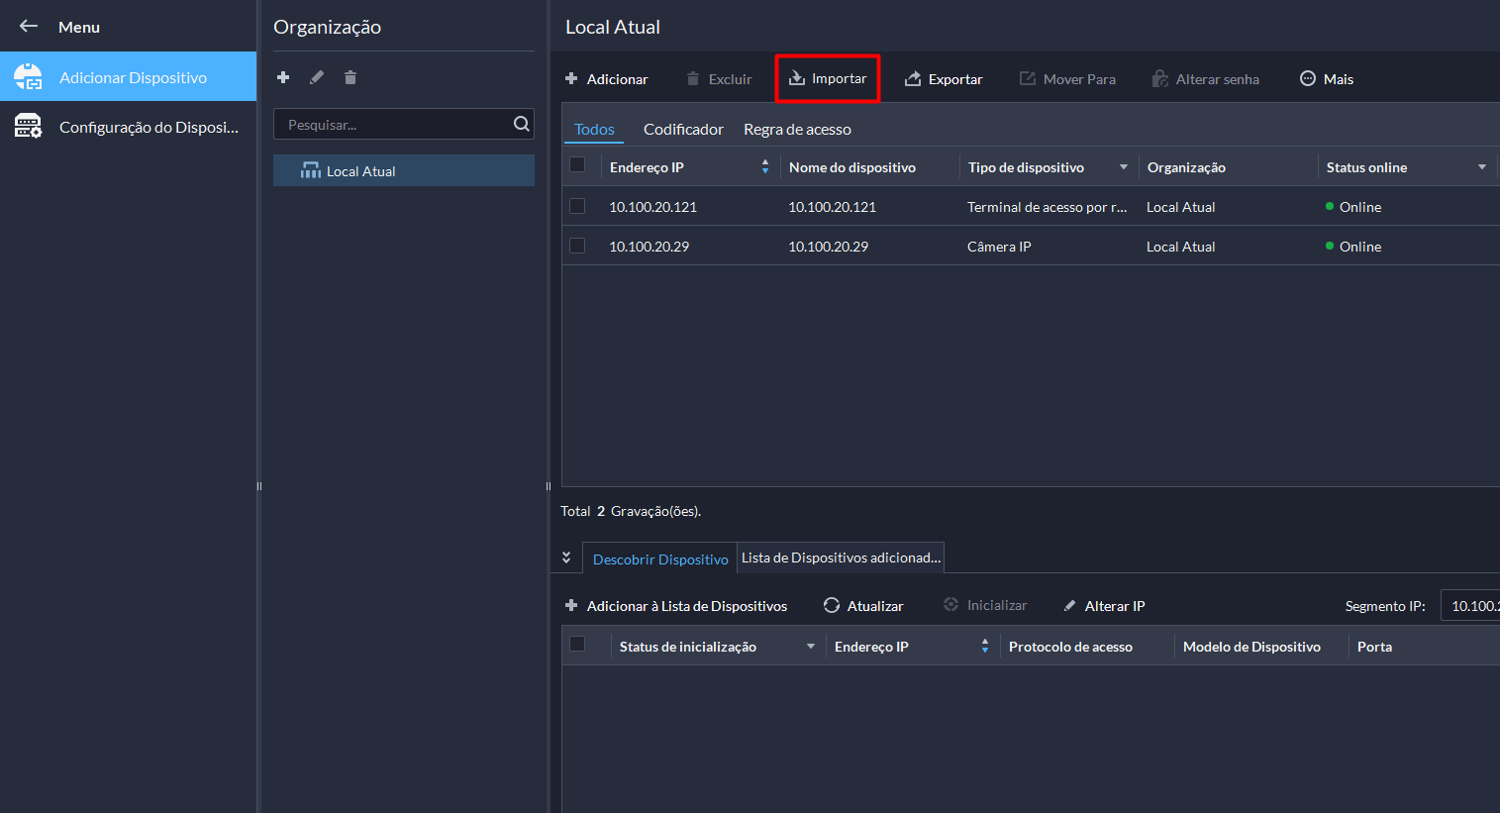
Task: Collapse the discovery panel with double chevron
Action: (566, 558)
